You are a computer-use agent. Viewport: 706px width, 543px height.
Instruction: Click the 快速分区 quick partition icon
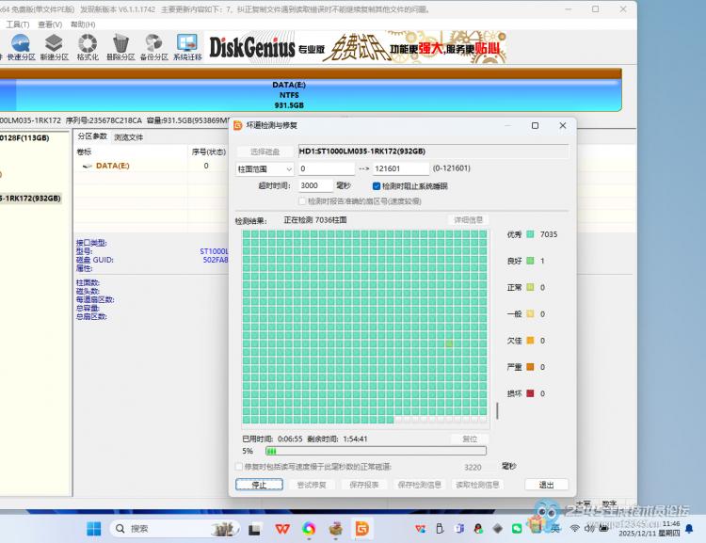pos(20,47)
